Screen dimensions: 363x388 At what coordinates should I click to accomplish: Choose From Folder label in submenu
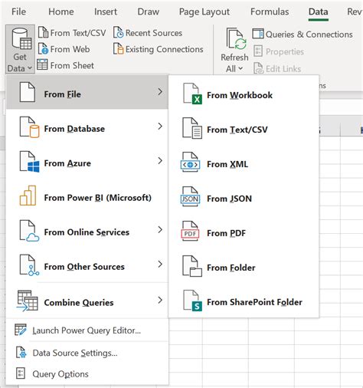point(231,268)
